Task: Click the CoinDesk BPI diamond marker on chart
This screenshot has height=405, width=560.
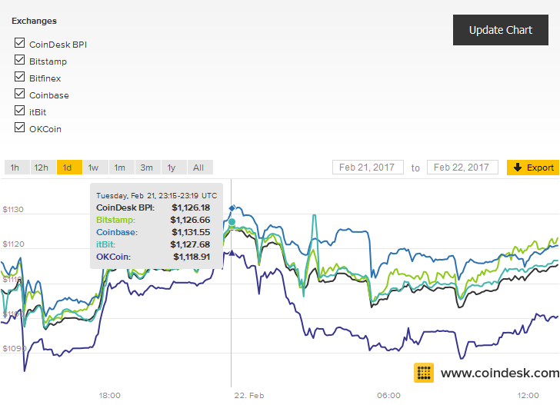Action: click(232, 208)
